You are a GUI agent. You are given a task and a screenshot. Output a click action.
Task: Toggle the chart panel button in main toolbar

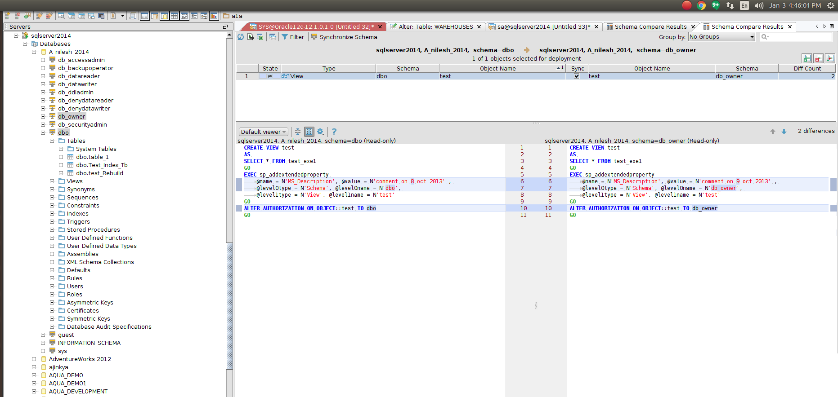[x=214, y=16]
